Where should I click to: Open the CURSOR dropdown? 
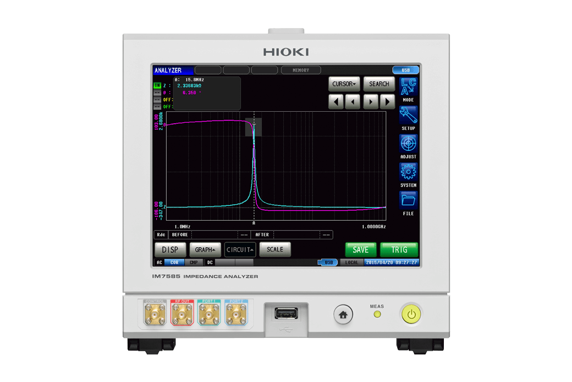[x=344, y=84]
